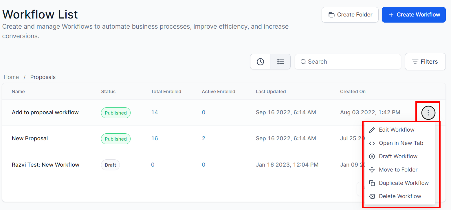This screenshot has width=451, height=210.
Task: Click the Search input field
Action: [350, 62]
